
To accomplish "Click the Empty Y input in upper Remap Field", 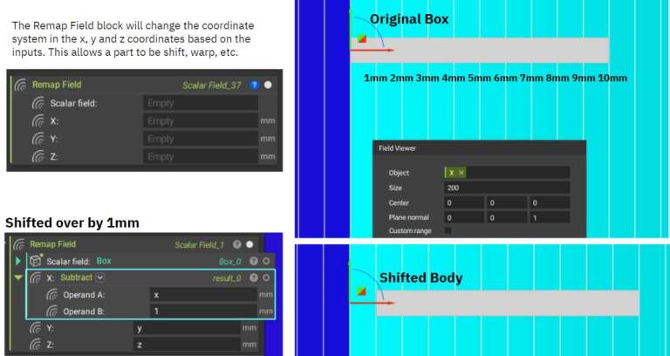I will coord(201,139).
